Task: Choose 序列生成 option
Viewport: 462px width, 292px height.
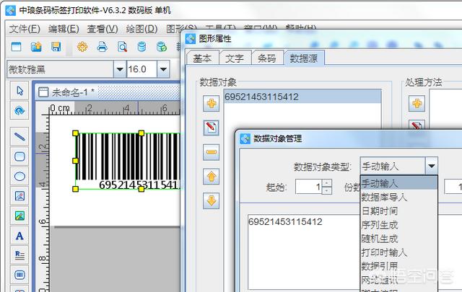Action: pos(398,225)
